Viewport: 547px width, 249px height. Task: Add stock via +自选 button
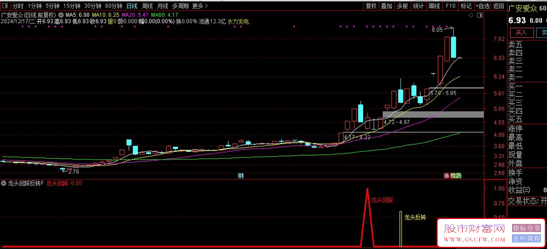(482, 6)
